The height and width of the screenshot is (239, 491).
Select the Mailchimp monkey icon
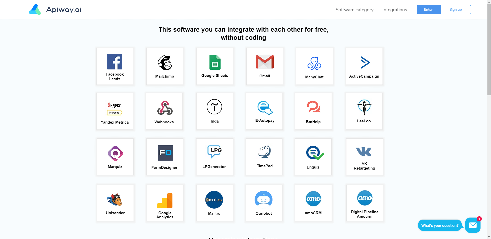click(x=165, y=63)
